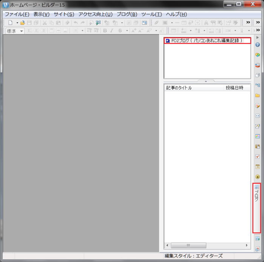Click the yellow list panel sidebar icon
264x262 pixels.
click(x=258, y=167)
